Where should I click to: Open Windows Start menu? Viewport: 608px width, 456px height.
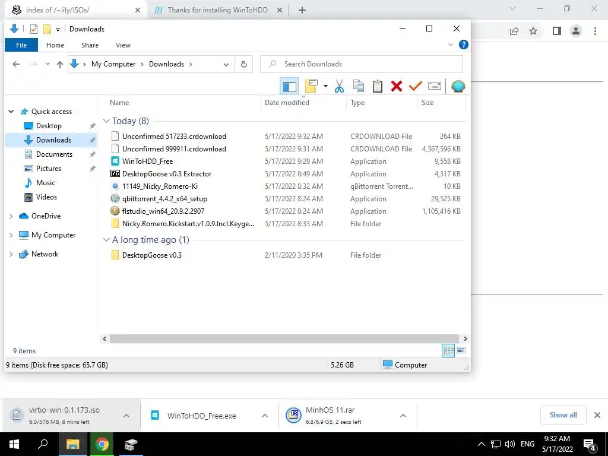click(x=14, y=444)
